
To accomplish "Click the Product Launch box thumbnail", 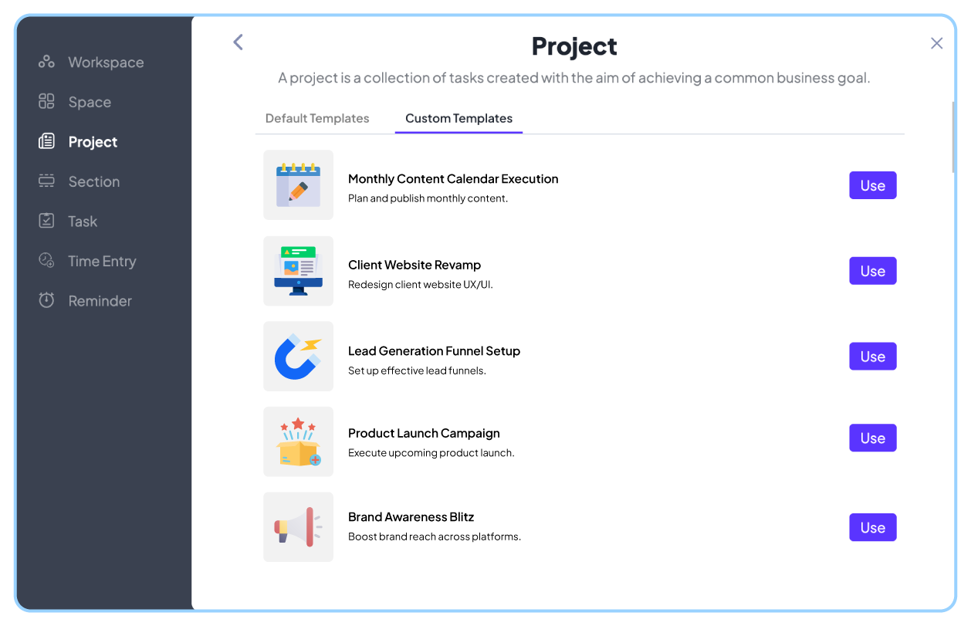I will click(298, 442).
